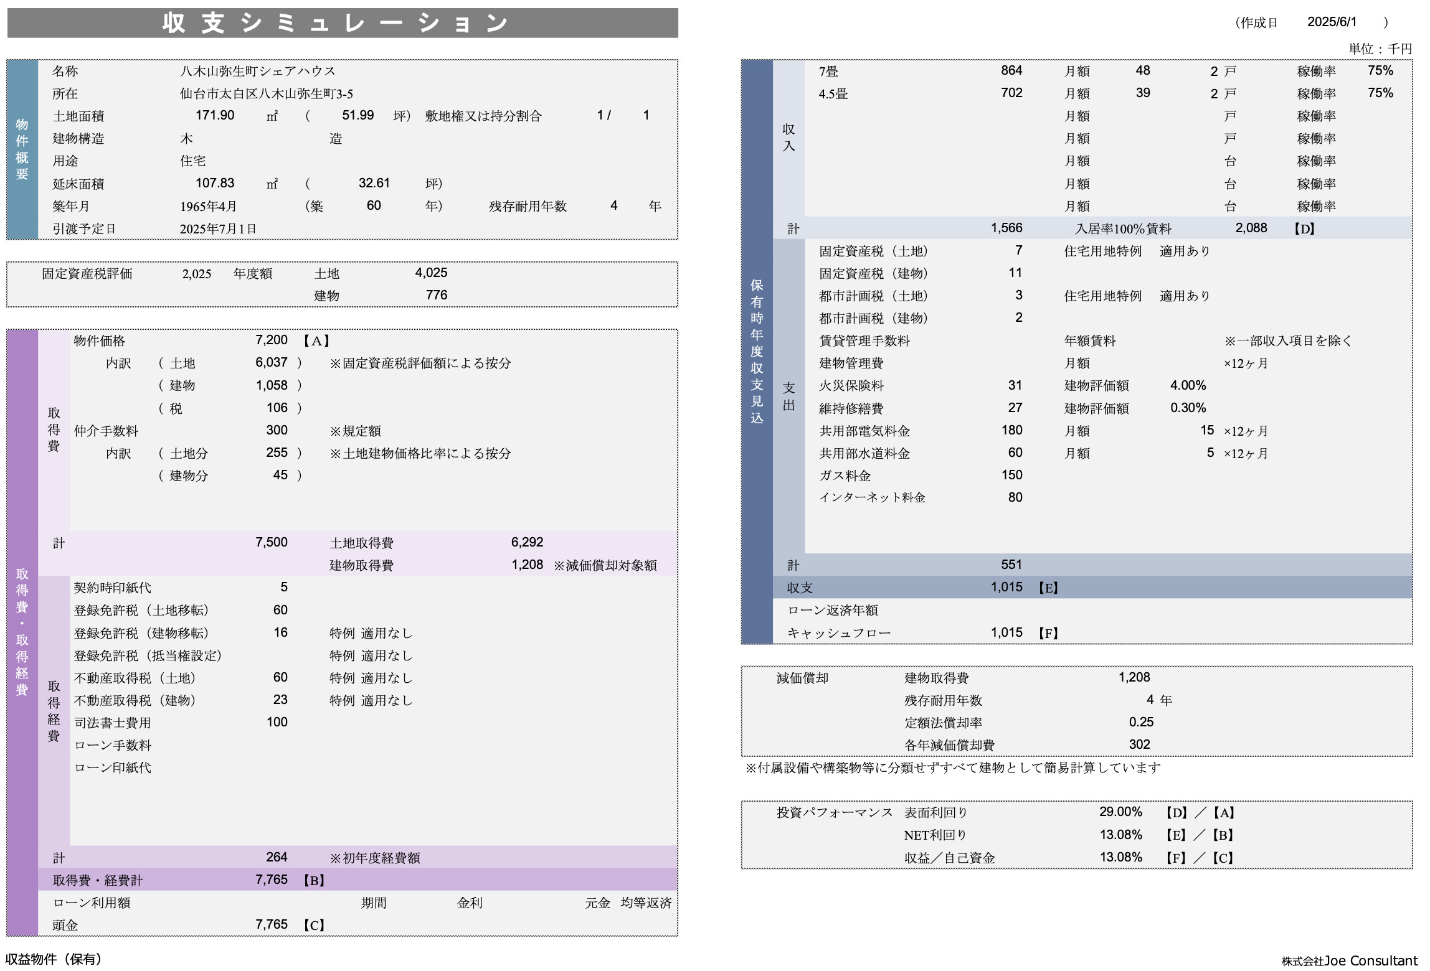Select 収益／自己資金 label
Viewport: 1430px width, 971px height.
pyautogui.click(x=949, y=858)
